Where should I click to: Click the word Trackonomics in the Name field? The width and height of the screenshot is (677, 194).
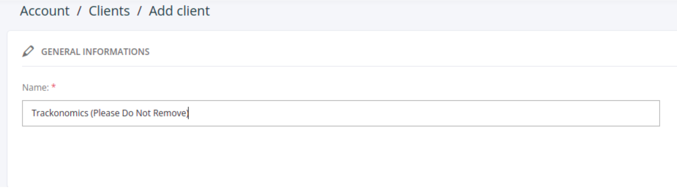coord(60,113)
